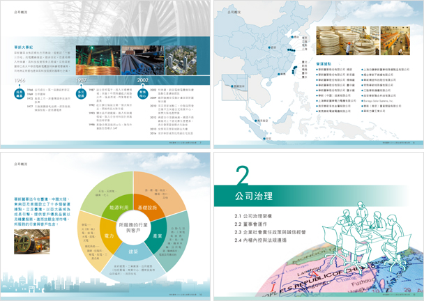424x301 pixels.
Task: Click the 1987 timeline year
Action: point(81,80)
